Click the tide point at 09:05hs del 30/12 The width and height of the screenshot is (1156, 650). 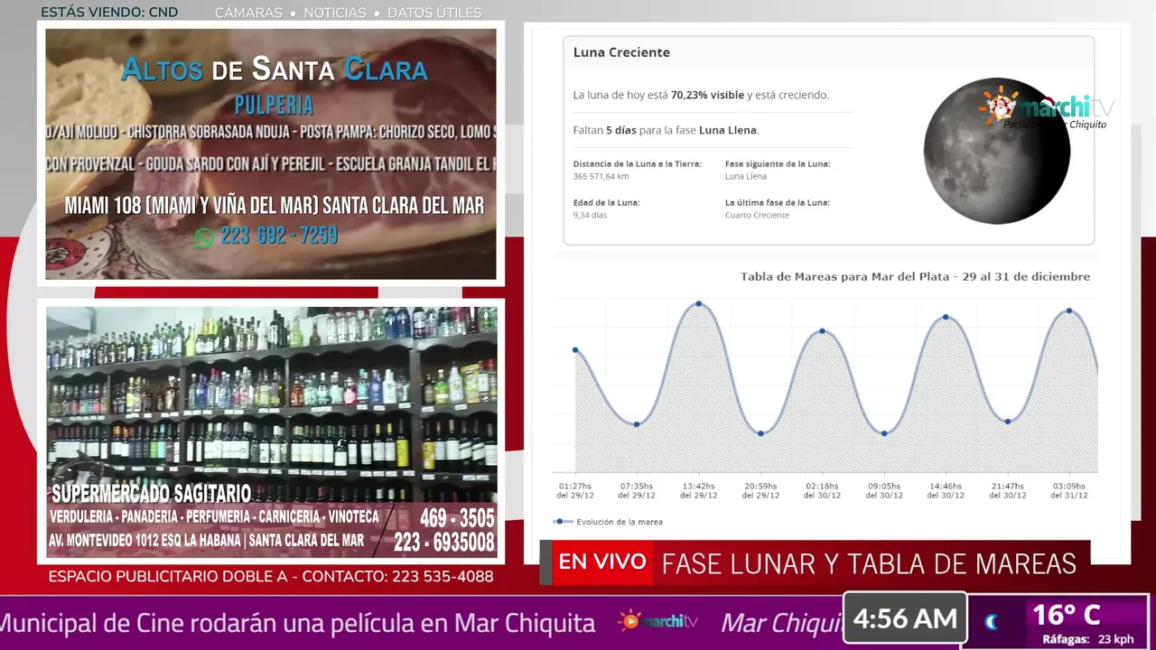[x=884, y=433]
